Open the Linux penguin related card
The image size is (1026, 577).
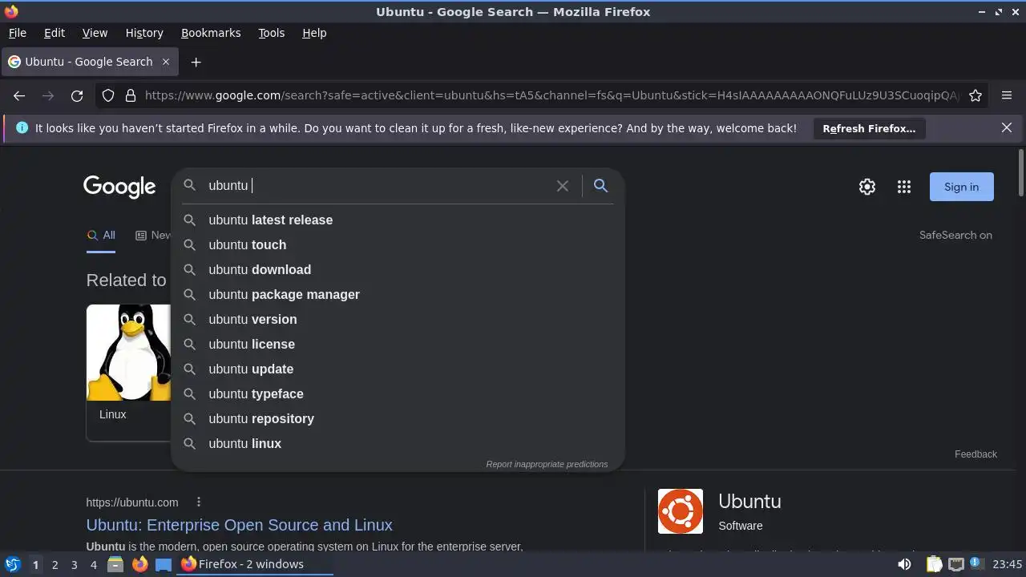click(x=128, y=373)
